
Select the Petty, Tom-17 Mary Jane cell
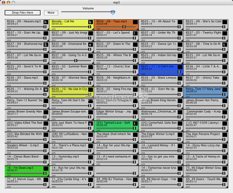pos(206,92)
